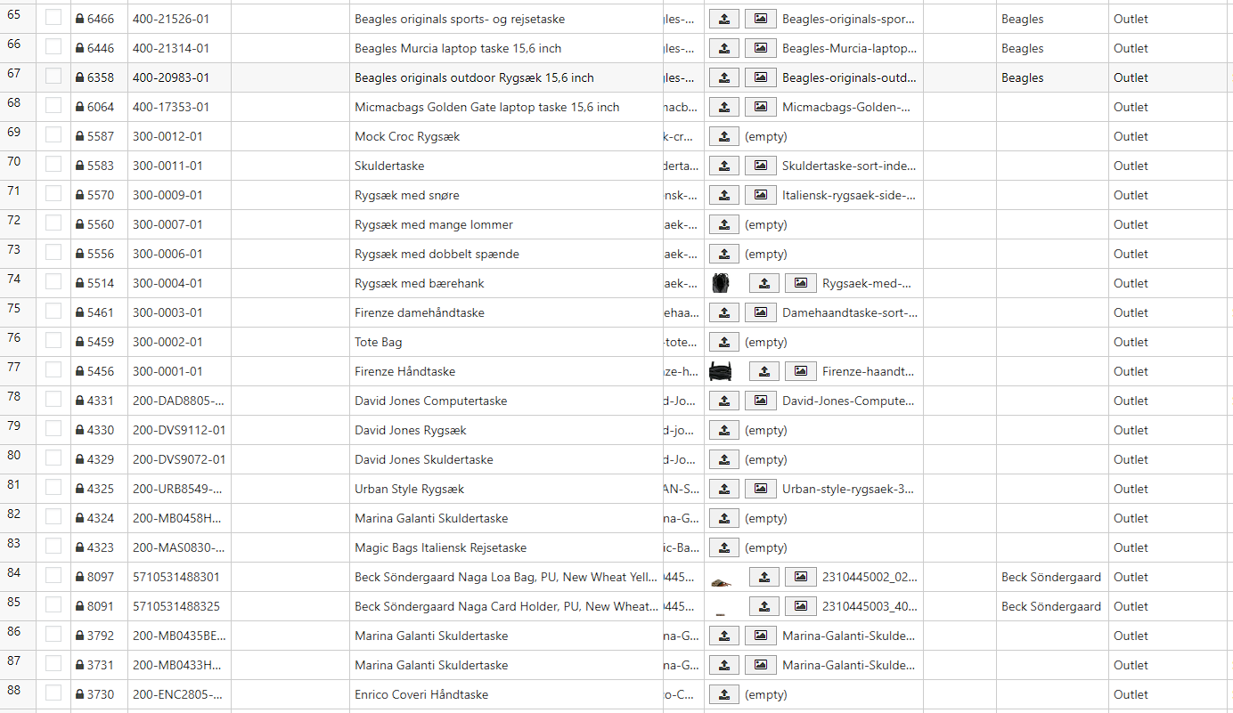Image resolution: width=1233 pixels, height=713 pixels.
Task: Click 'Beagles' brand cell in row 66
Action: coord(1052,48)
